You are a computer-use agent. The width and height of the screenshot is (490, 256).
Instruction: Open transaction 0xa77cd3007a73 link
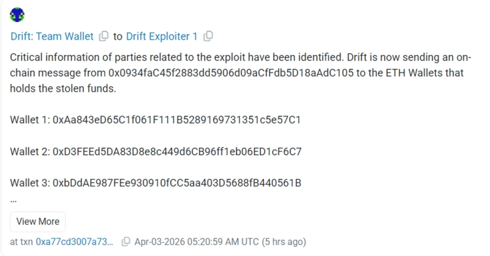75,241
